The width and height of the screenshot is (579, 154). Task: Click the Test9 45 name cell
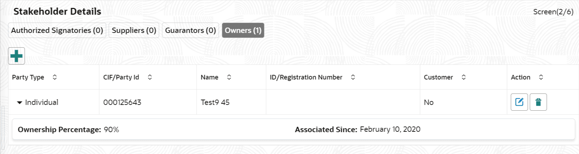click(215, 102)
